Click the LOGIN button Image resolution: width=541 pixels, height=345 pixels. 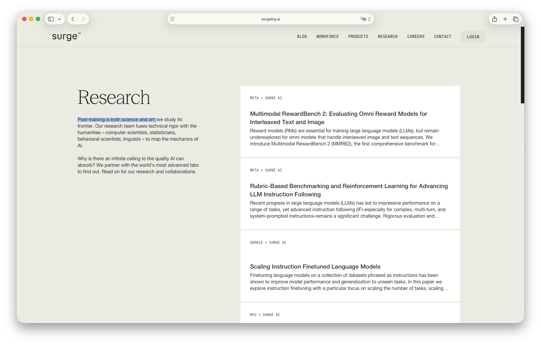[473, 37]
